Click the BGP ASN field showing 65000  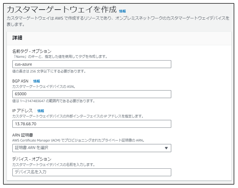pyautogui.click(x=92, y=94)
